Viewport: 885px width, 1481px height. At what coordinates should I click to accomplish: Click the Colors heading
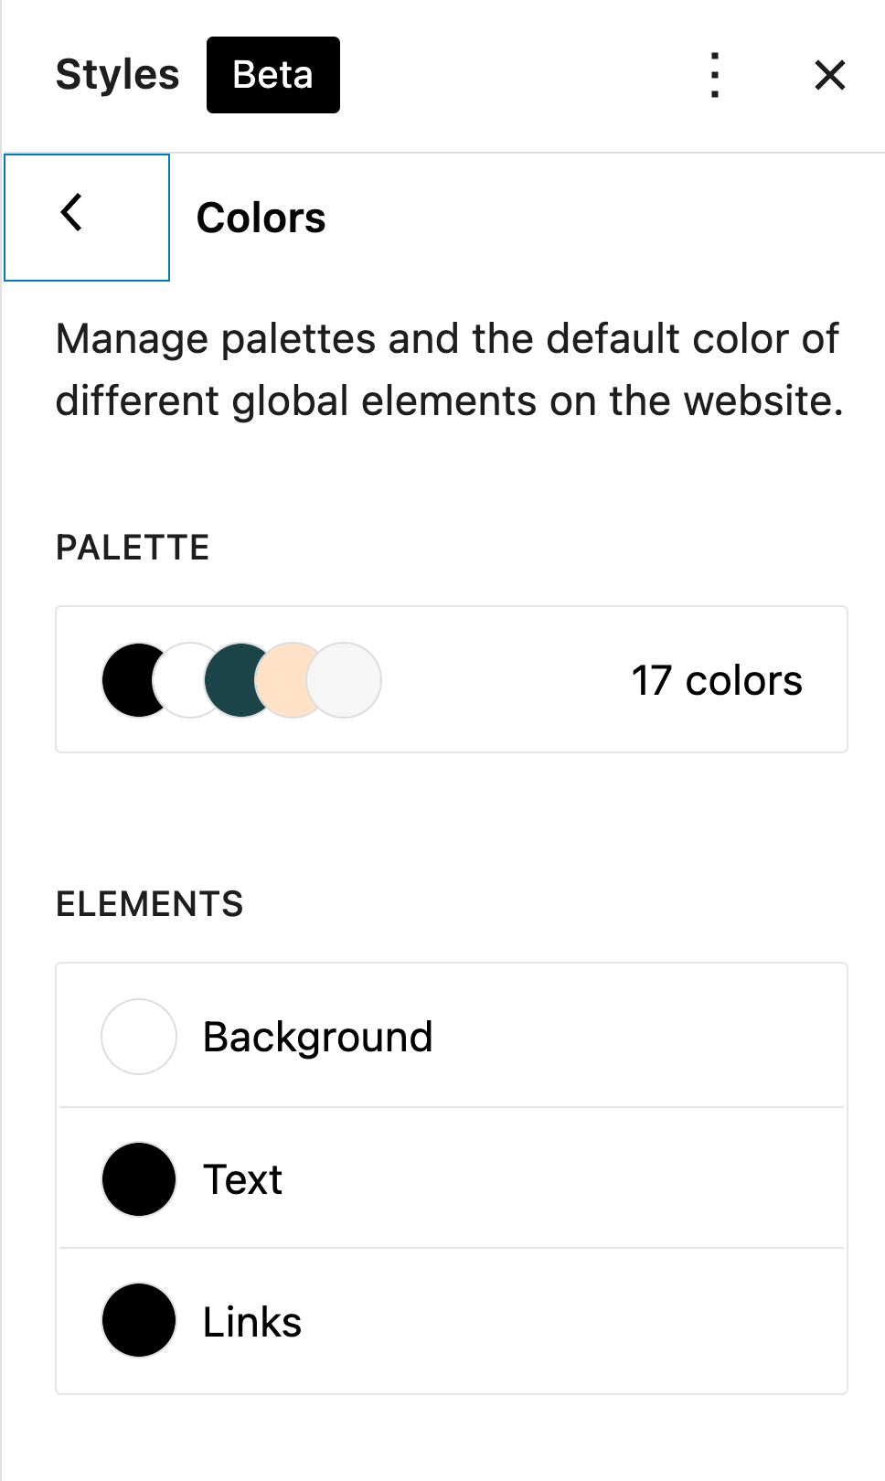[261, 218]
